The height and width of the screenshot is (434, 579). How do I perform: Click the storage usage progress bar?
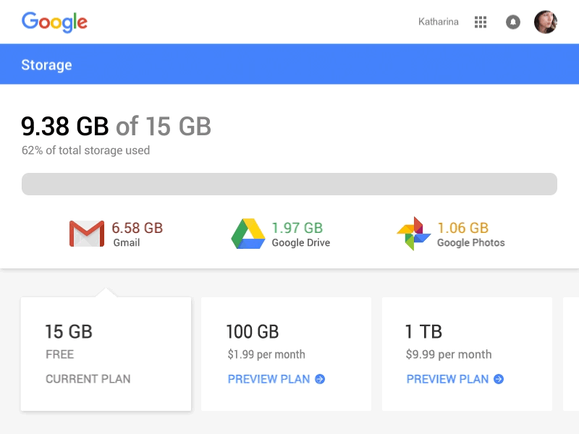[289, 184]
